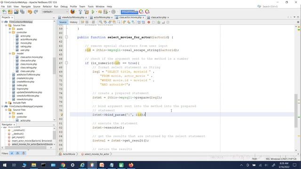Viewport: 301px width, 169px height.
Task: Select the Source view button
Action: pyautogui.click(x=63, y=22)
